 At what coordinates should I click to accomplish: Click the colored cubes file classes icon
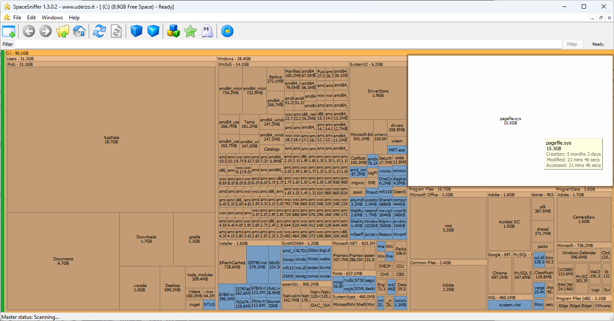click(x=173, y=31)
